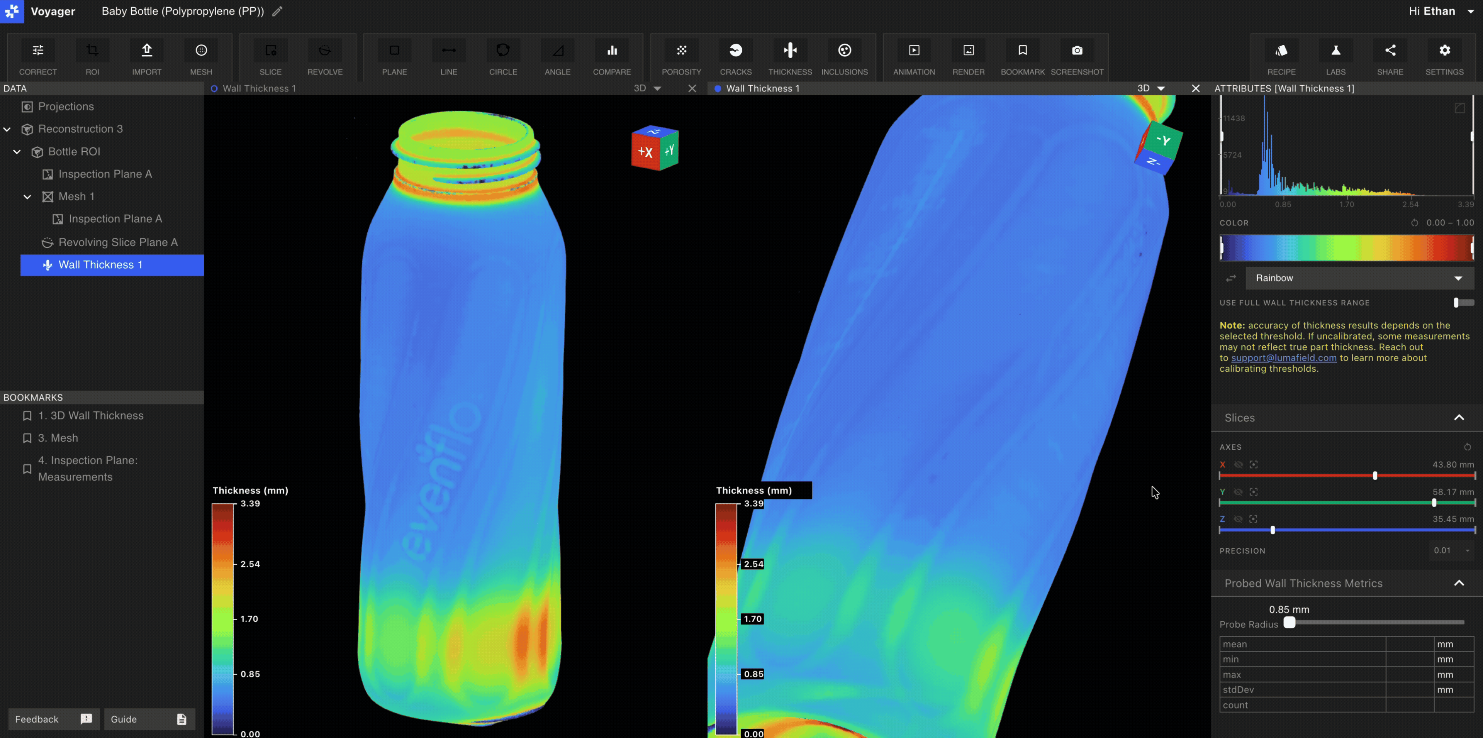Toggle Z axis slice visibility eye
Screen dimensions: 1483x738
pos(1238,519)
